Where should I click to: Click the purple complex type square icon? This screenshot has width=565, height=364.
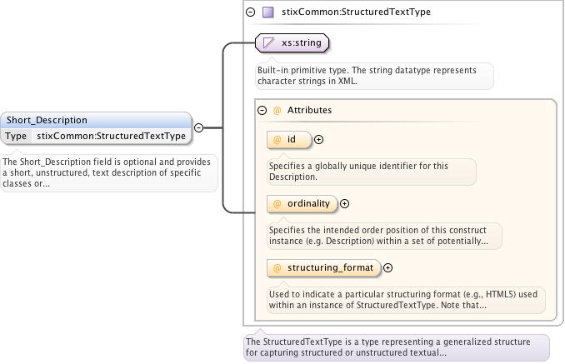[x=267, y=13]
